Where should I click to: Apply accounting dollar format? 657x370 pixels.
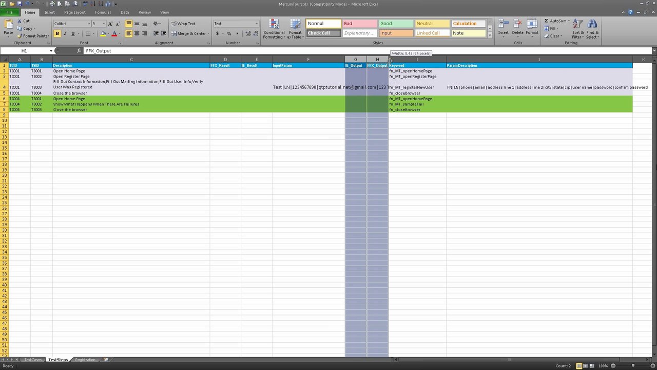pyautogui.click(x=217, y=33)
